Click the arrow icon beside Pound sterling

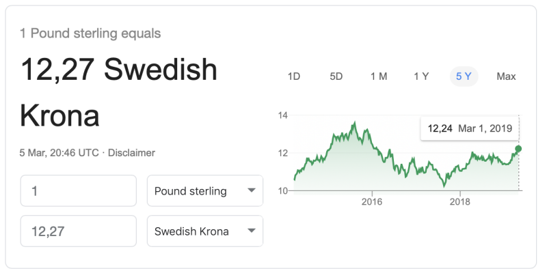[x=251, y=190]
